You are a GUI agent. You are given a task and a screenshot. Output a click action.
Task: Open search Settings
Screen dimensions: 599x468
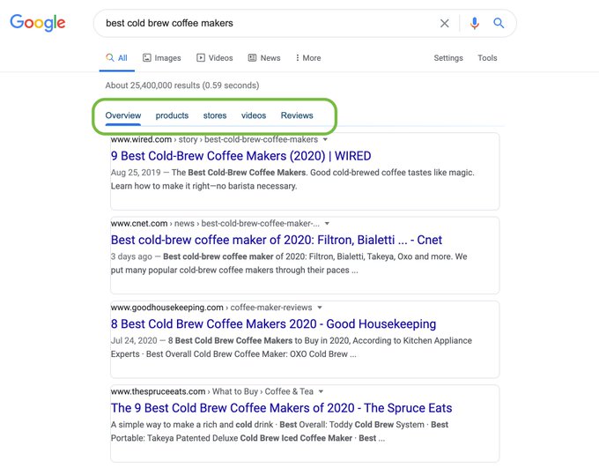448,58
